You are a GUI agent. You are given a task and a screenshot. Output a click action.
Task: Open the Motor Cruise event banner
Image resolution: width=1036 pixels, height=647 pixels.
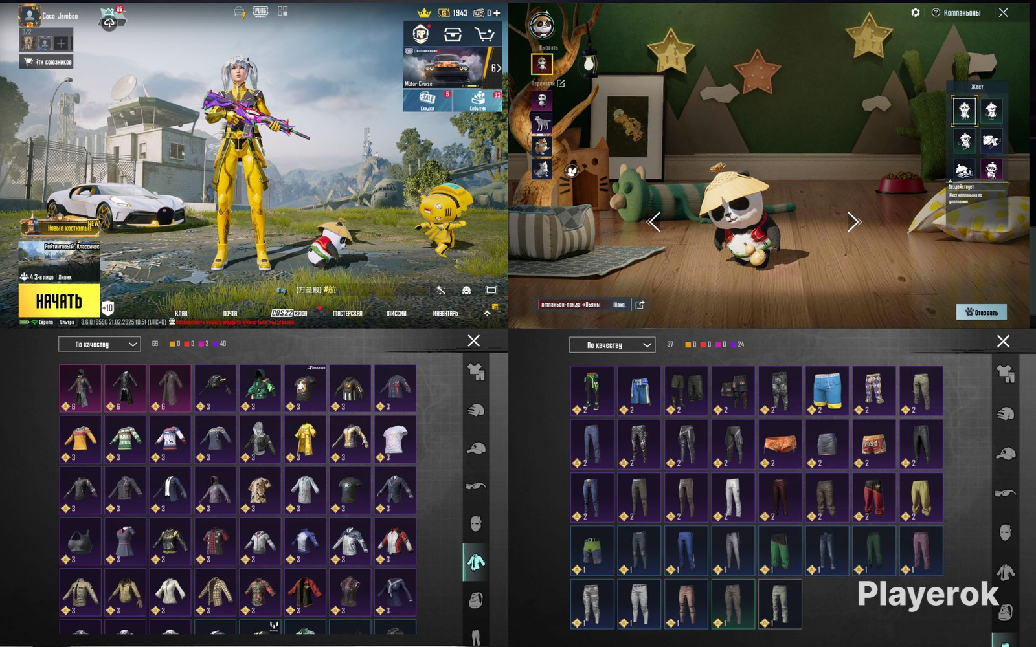coord(453,67)
